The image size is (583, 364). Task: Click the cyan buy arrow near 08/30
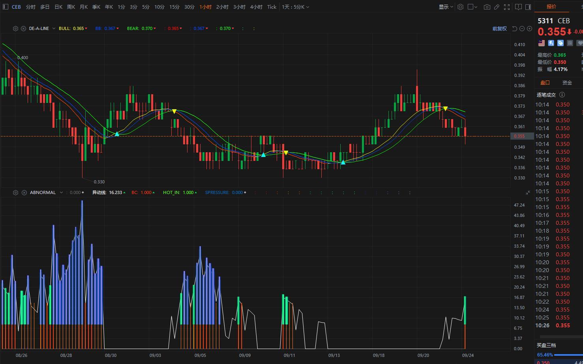coord(117,134)
